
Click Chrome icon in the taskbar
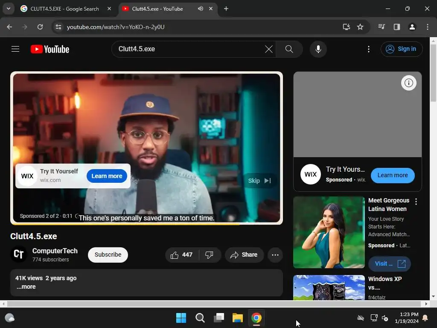(256, 318)
